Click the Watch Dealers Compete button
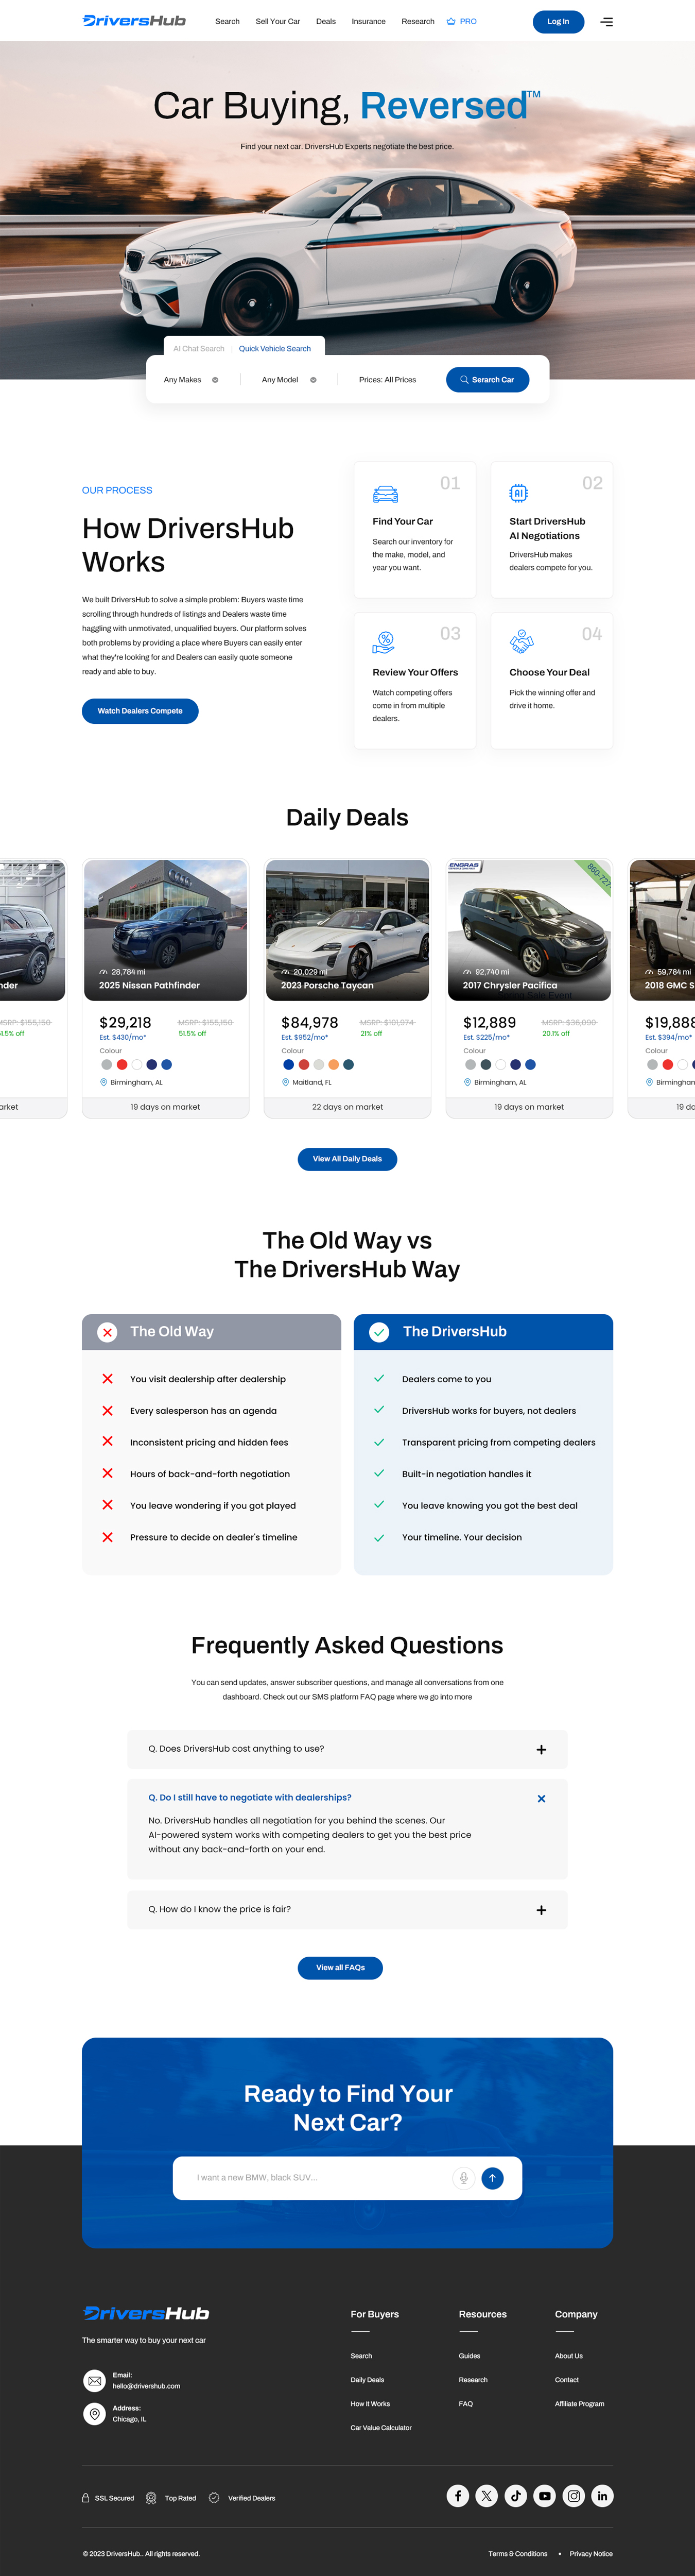This screenshot has height=2576, width=695. pyautogui.click(x=140, y=711)
